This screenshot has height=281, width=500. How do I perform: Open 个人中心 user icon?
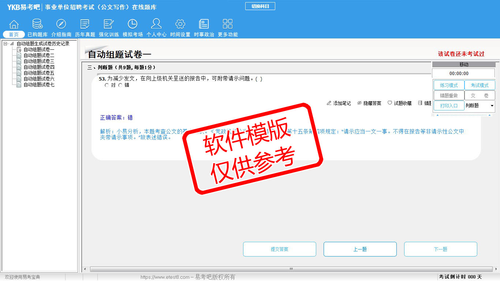point(156,25)
